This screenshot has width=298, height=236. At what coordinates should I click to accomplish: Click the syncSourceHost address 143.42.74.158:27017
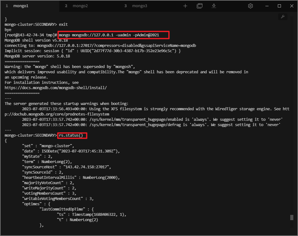click(84, 167)
